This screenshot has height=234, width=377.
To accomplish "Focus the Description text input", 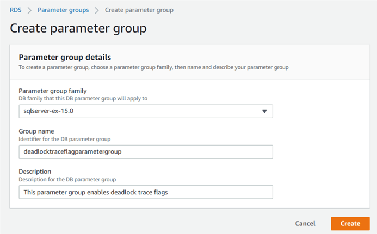I will 145,192.
